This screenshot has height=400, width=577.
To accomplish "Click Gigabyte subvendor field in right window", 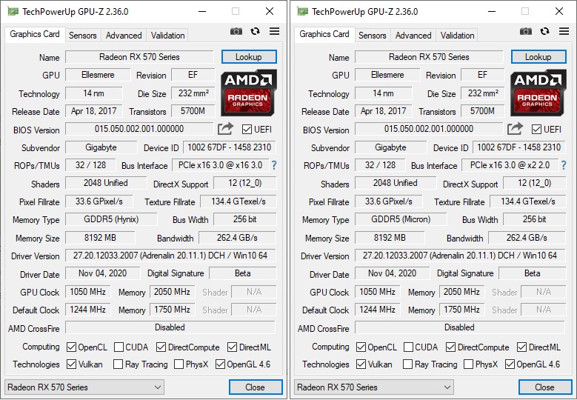I will 391,147.
